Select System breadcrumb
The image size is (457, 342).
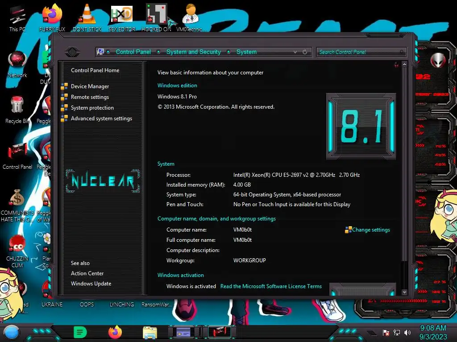(x=246, y=52)
